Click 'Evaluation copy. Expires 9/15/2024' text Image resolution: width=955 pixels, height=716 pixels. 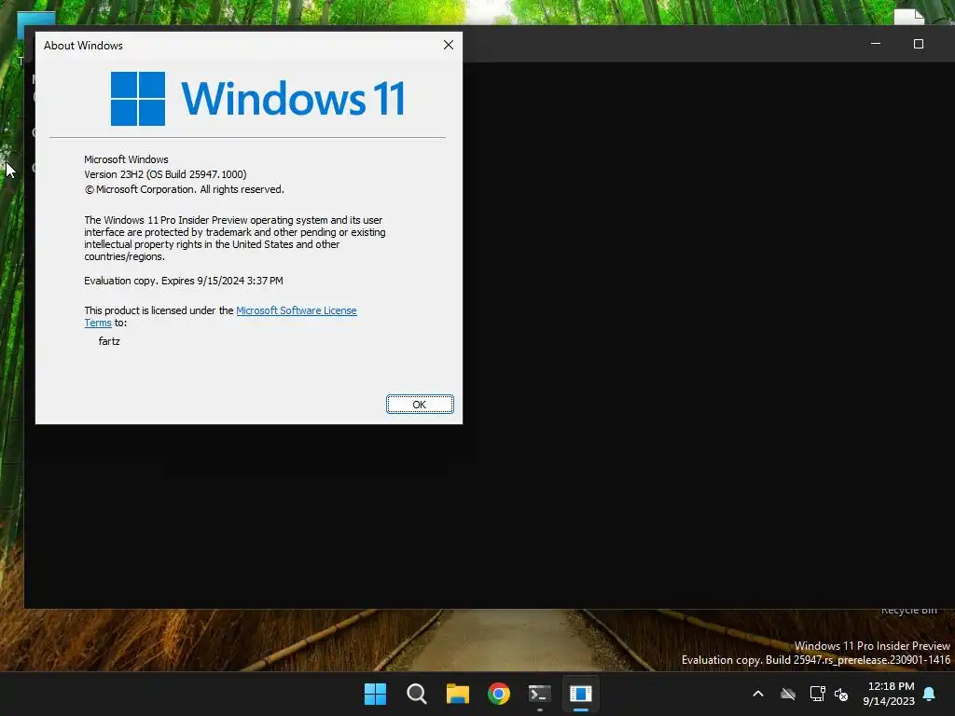pyautogui.click(x=184, y=281)
